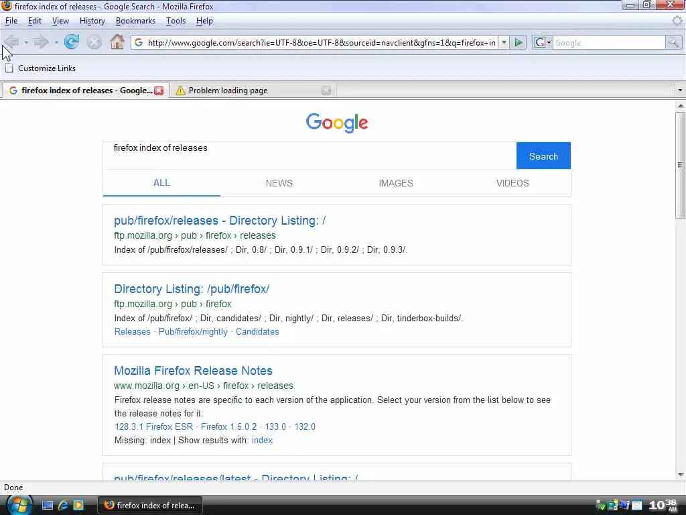Click the green Go arrow

(x=519, y=42)
